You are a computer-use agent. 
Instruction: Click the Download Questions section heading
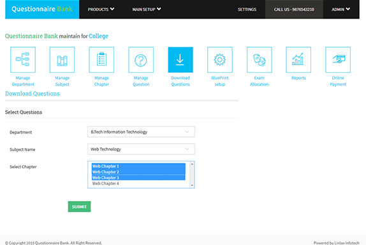tap(33, 94)
